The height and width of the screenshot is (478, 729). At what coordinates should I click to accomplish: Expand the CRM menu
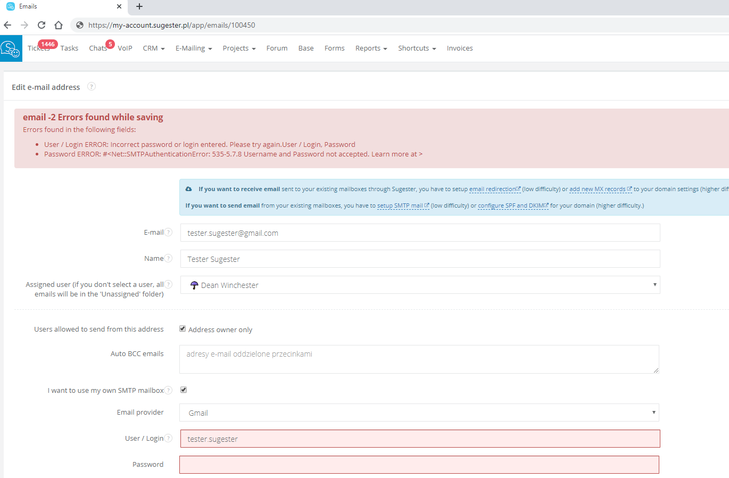coord(153,48)
